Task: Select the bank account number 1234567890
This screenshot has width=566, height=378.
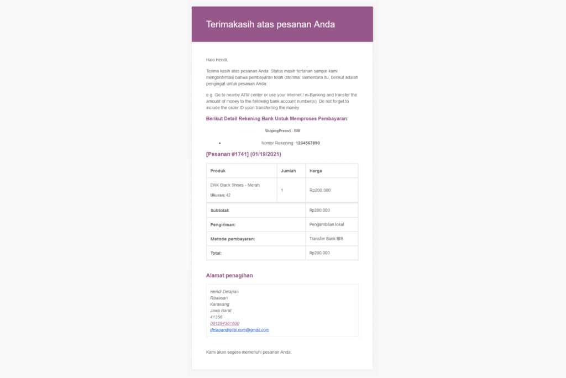Action: tap(307, 143)
